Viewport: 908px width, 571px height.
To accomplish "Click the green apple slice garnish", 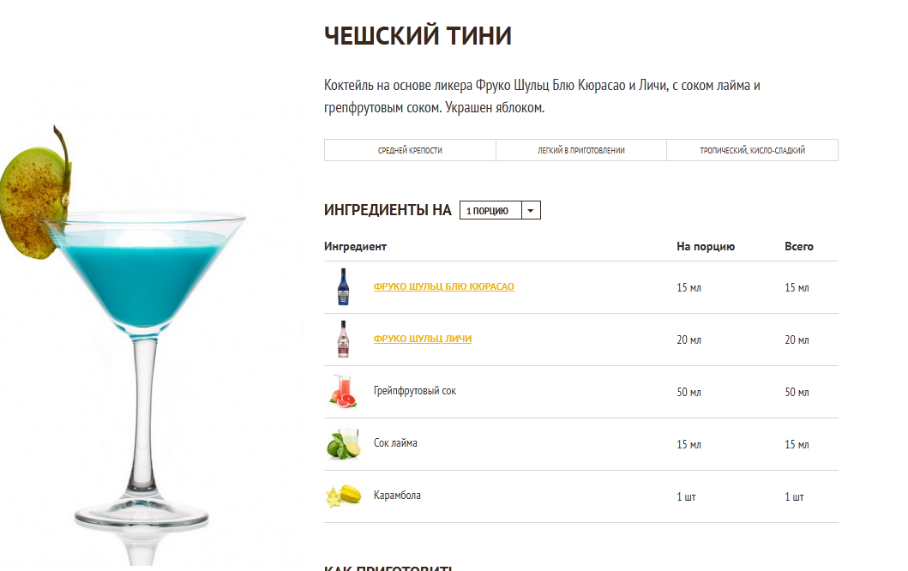I will tap(35, 200).
